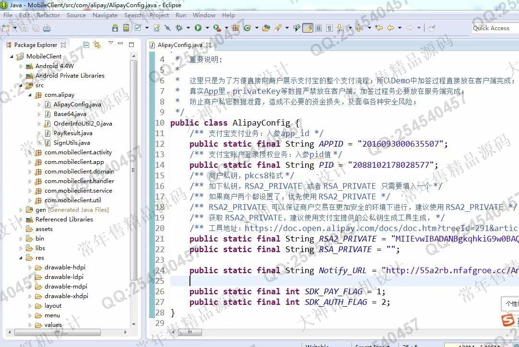This screenshot has height=347, width=519.
Task: Select the Referenced Libraries node
Action: [x=64, y=220]
